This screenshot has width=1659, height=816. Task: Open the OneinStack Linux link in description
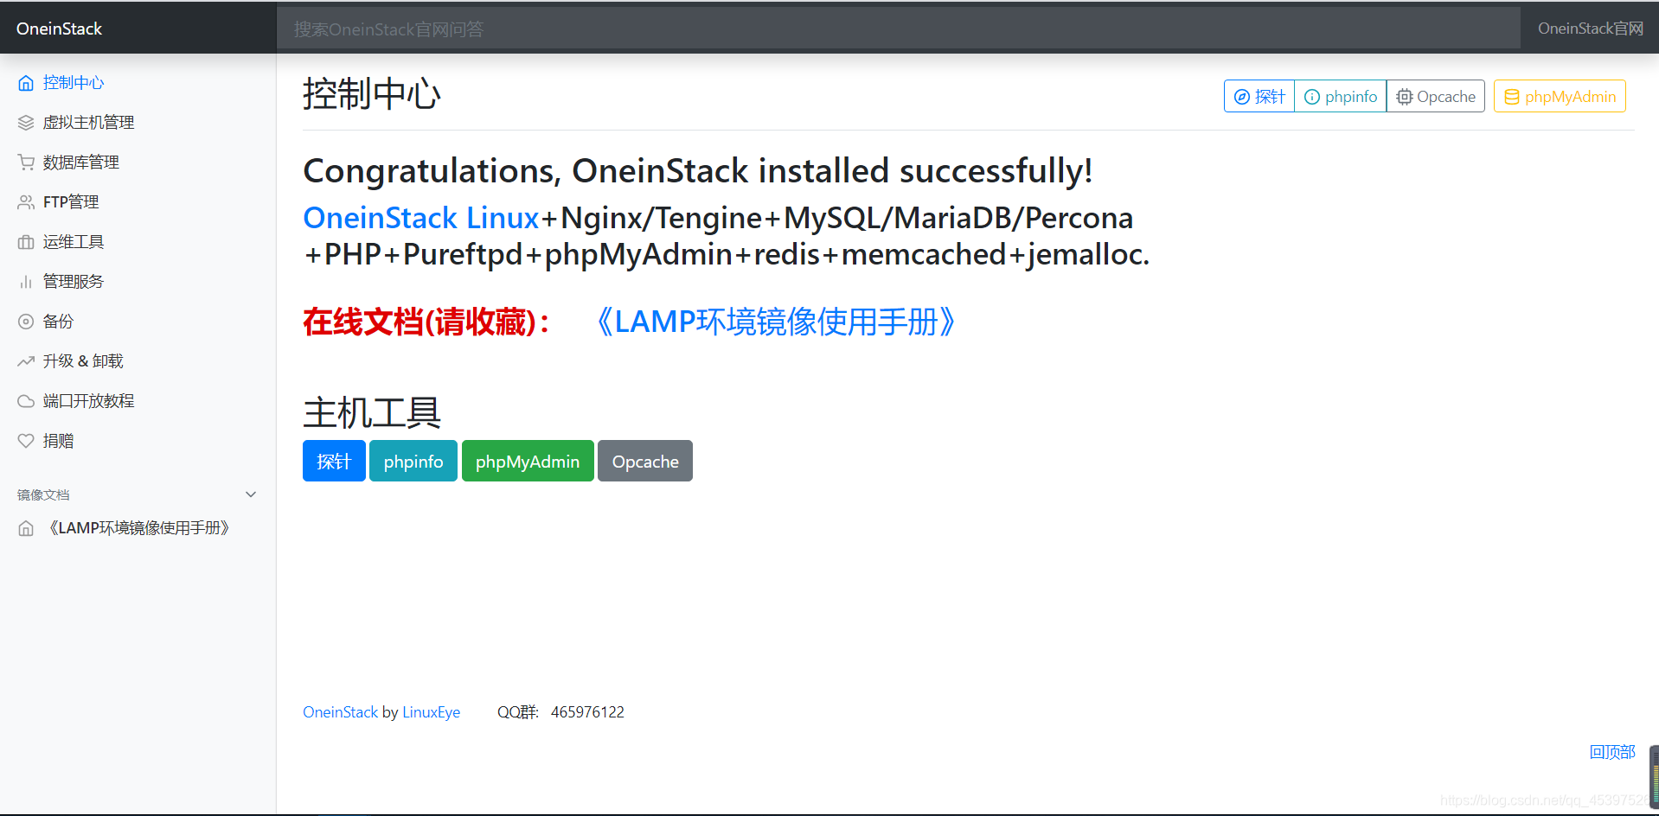(421, 218)
